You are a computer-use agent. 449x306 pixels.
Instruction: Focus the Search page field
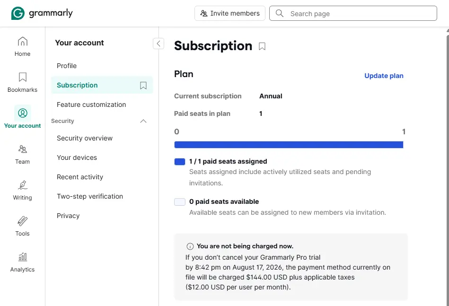(x=353, y=13)
